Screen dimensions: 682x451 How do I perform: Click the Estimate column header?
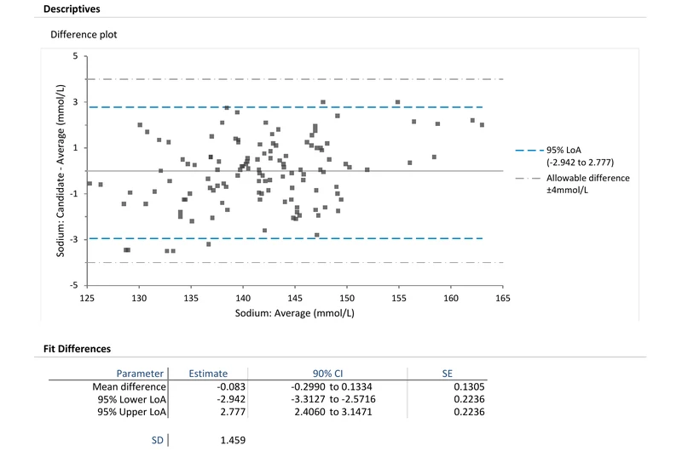tap(208, 374)
